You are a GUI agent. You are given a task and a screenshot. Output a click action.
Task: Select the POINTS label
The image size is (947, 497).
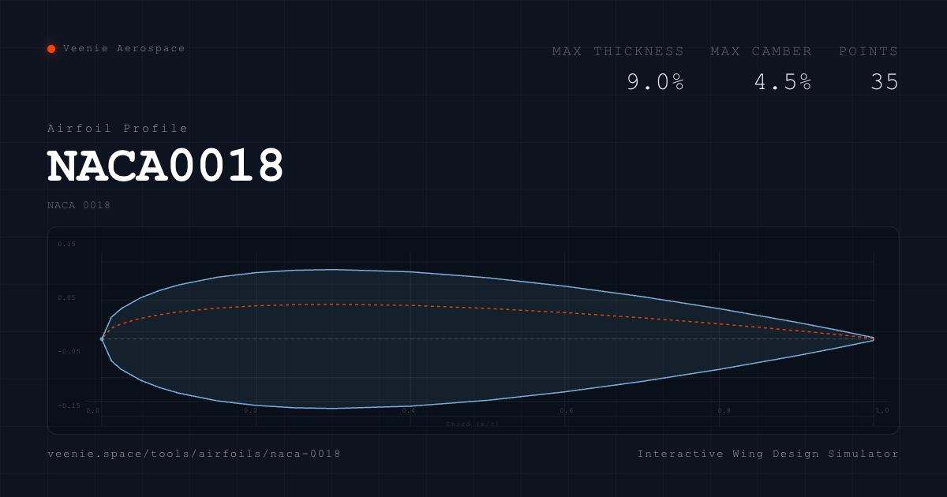click(868, 51)
